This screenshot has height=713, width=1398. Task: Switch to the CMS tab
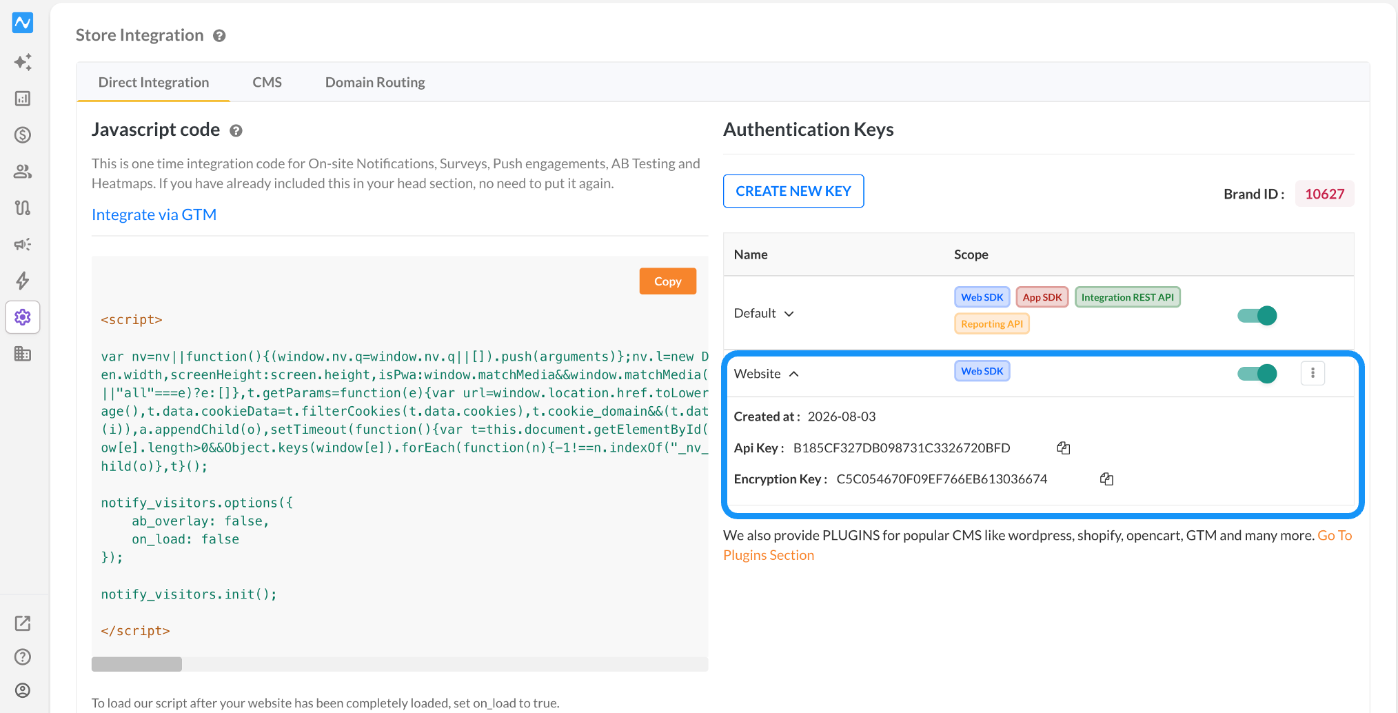267,82
